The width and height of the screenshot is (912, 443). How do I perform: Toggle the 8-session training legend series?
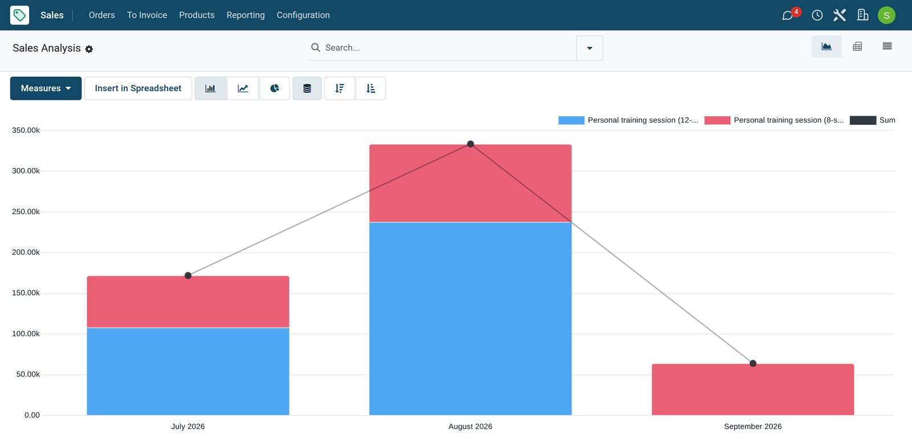[x=774, y=120]
